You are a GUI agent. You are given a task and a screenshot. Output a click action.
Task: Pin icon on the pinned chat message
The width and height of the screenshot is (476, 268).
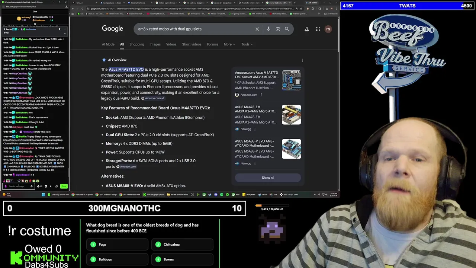(x=59, y=29)
